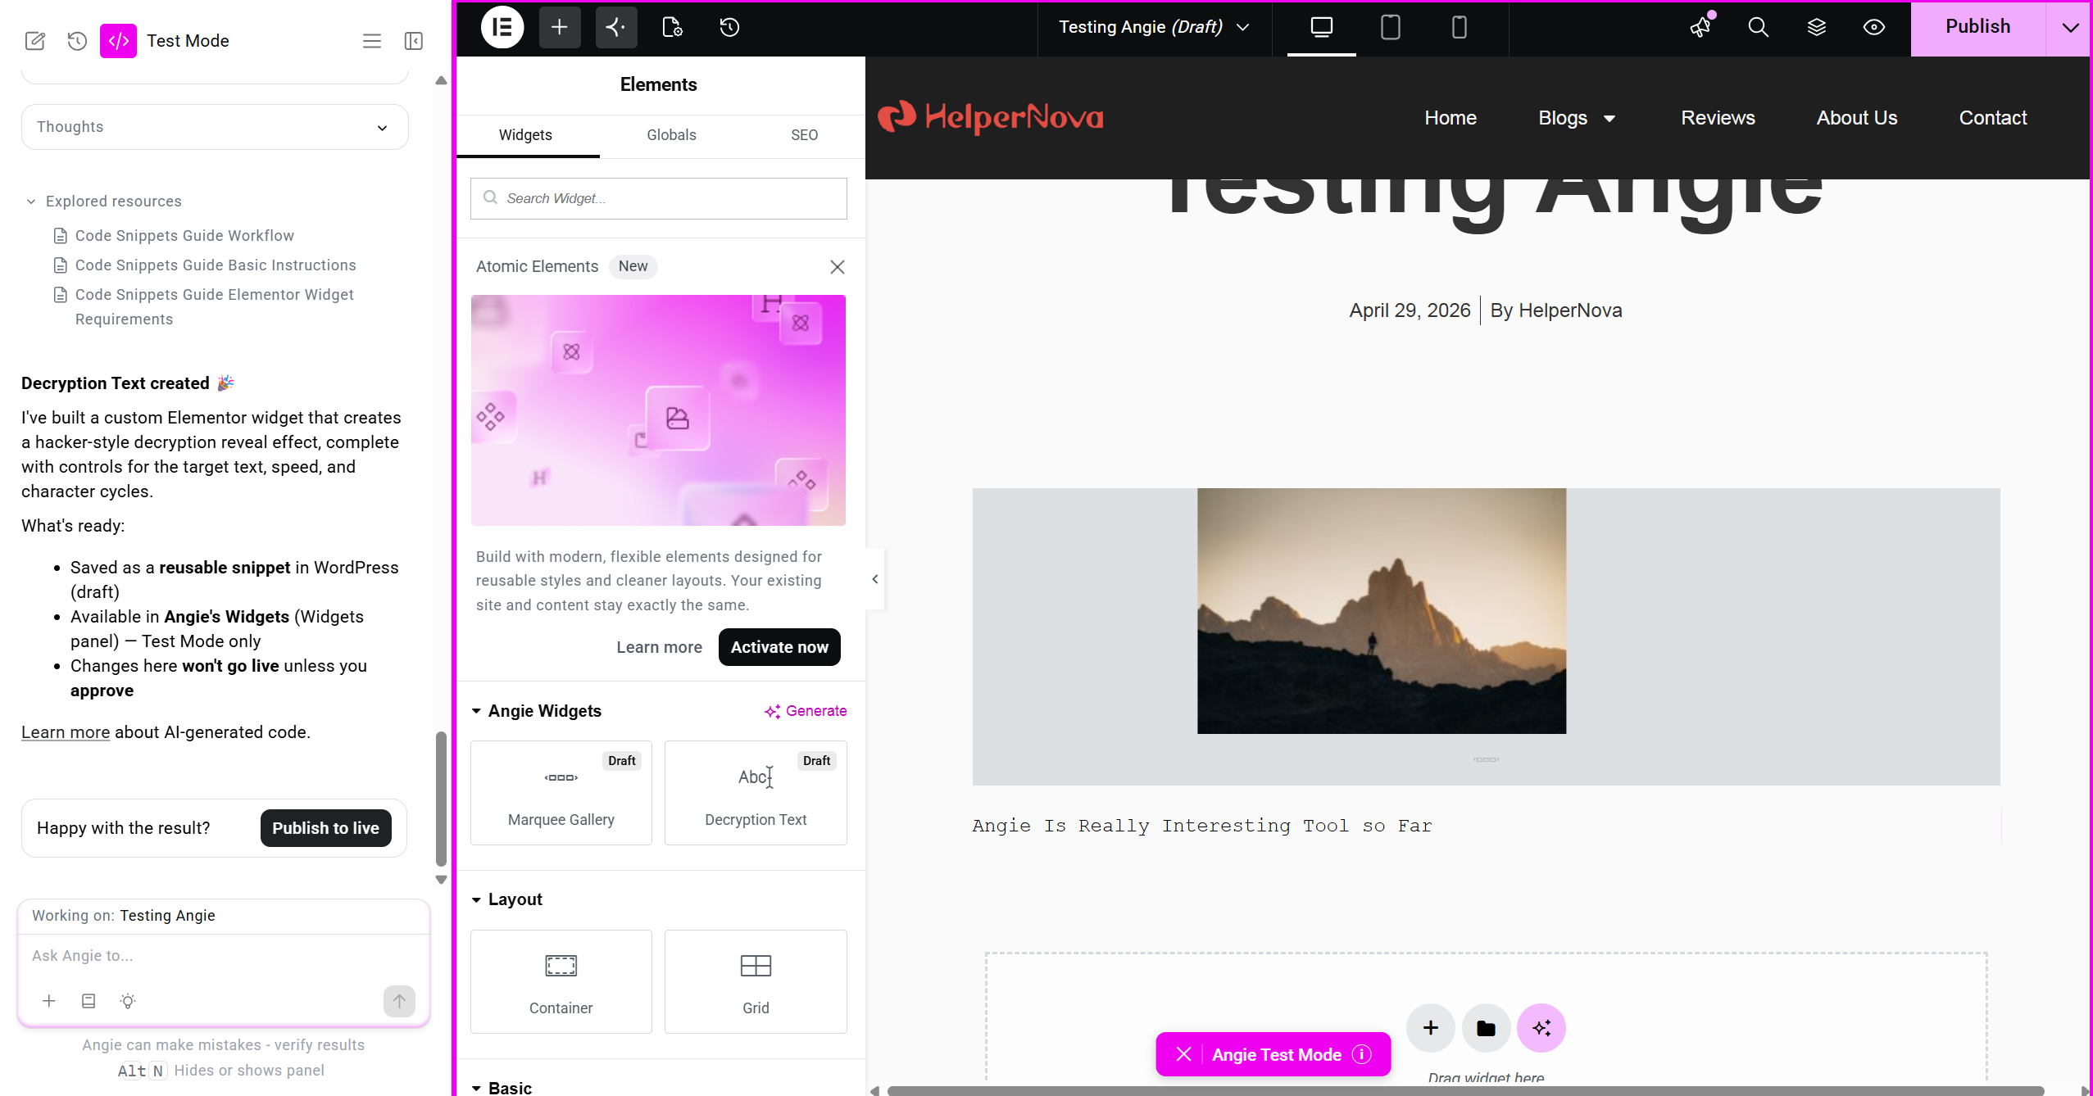Open the page settings document icon
Viewport: 2093px width, 1096px height.
click(672, 27)
